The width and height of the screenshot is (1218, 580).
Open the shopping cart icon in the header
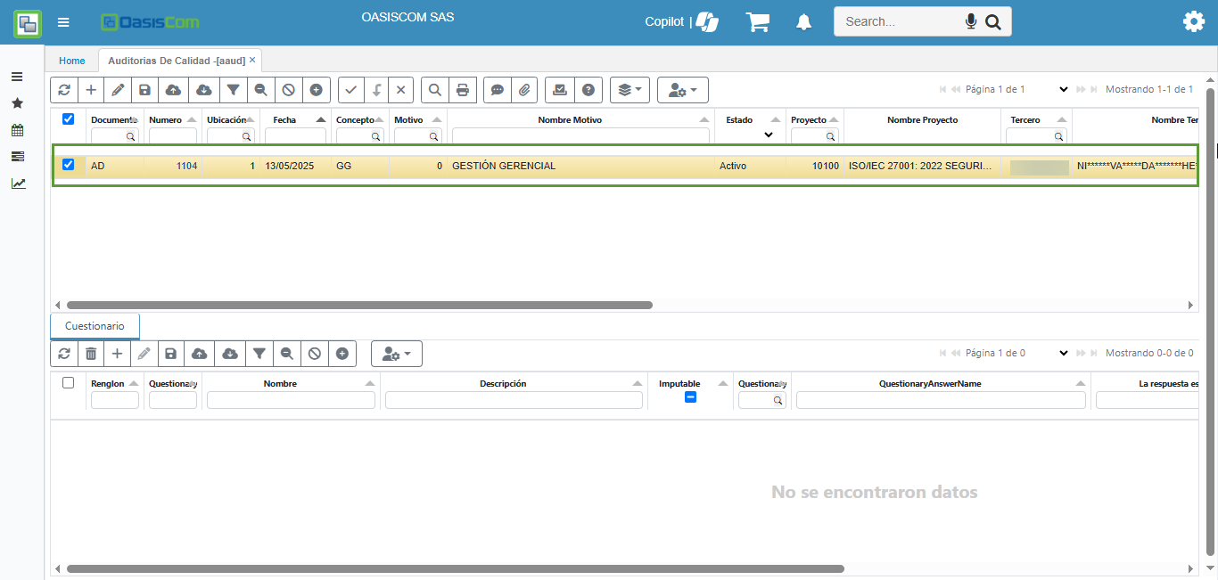click(x=758, y=22)
